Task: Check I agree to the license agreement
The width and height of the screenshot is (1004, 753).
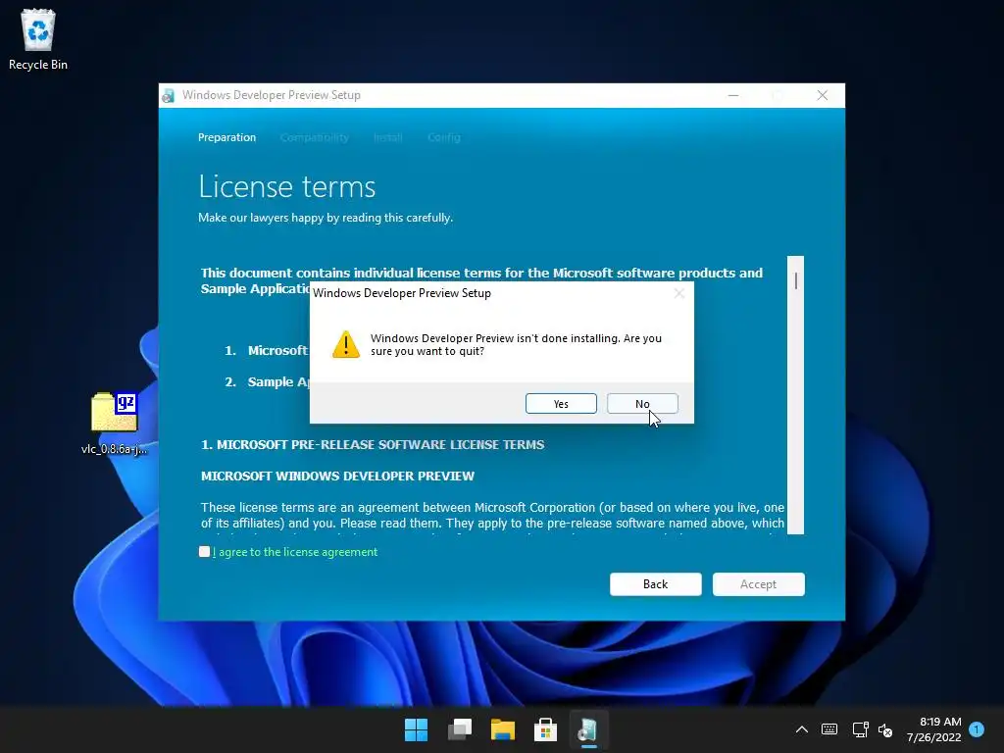Action: [x=204, y=551]
